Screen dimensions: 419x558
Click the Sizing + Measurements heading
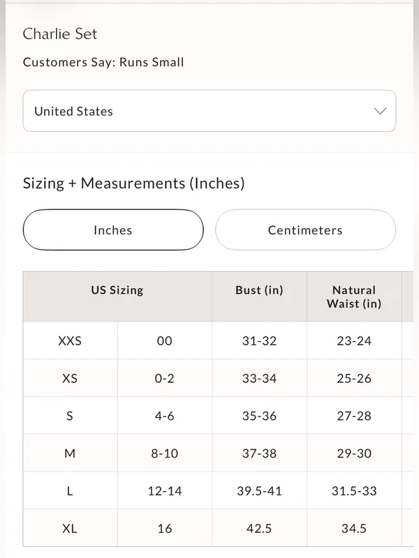133,183
